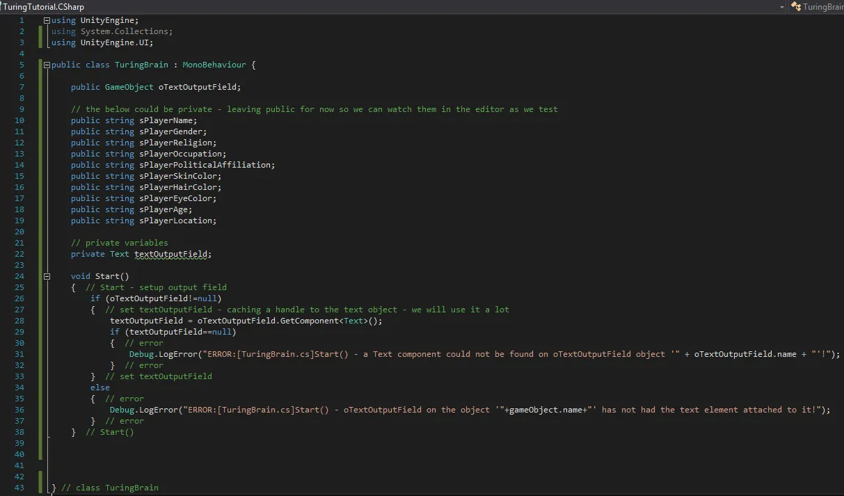
Task: Click line number 40 in the gutter
Action: [19, 454]
